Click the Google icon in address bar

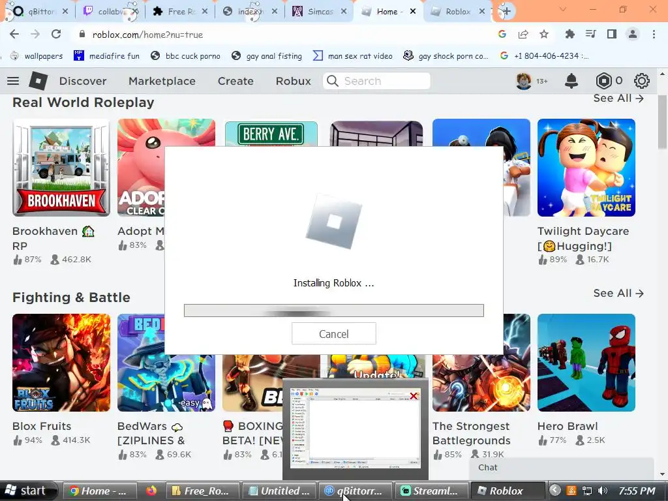[502, 35]
